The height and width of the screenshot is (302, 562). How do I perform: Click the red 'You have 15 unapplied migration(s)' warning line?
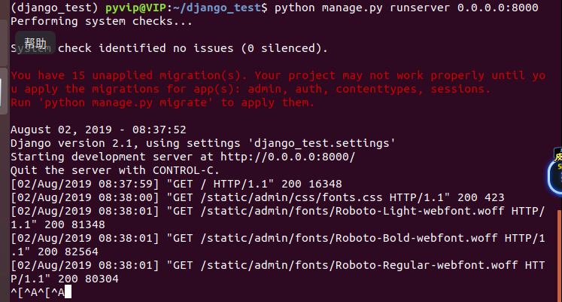[278, 75]
